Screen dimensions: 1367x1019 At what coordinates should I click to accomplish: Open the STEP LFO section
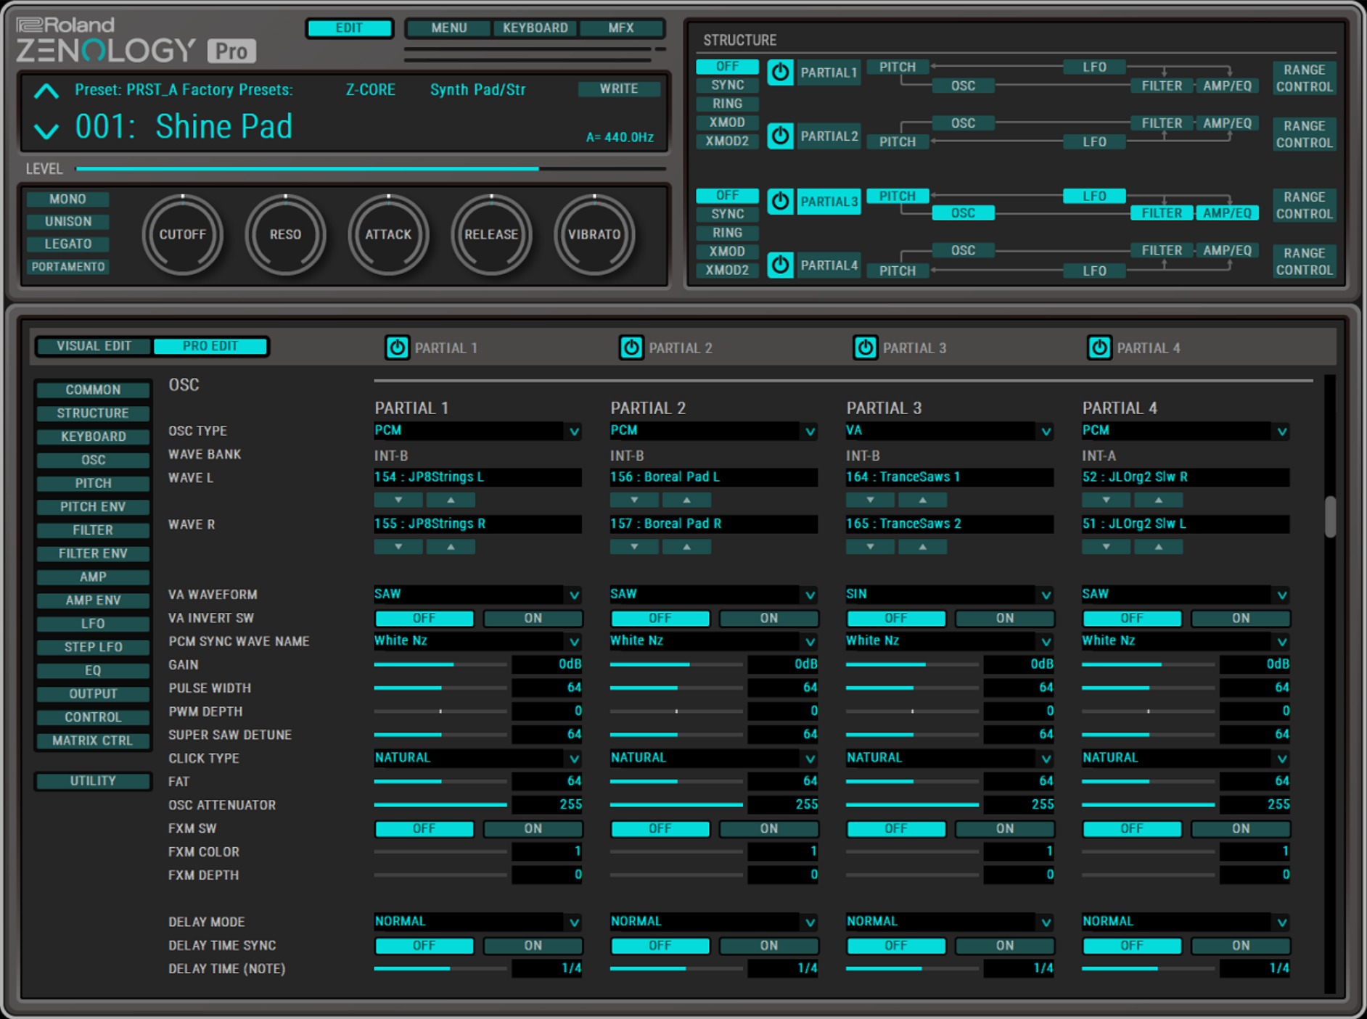click(93, 647)
